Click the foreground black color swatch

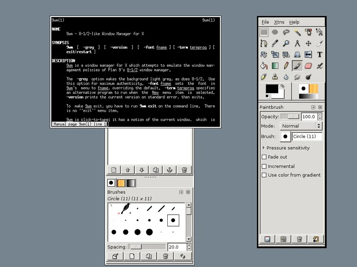click(272, 89)
